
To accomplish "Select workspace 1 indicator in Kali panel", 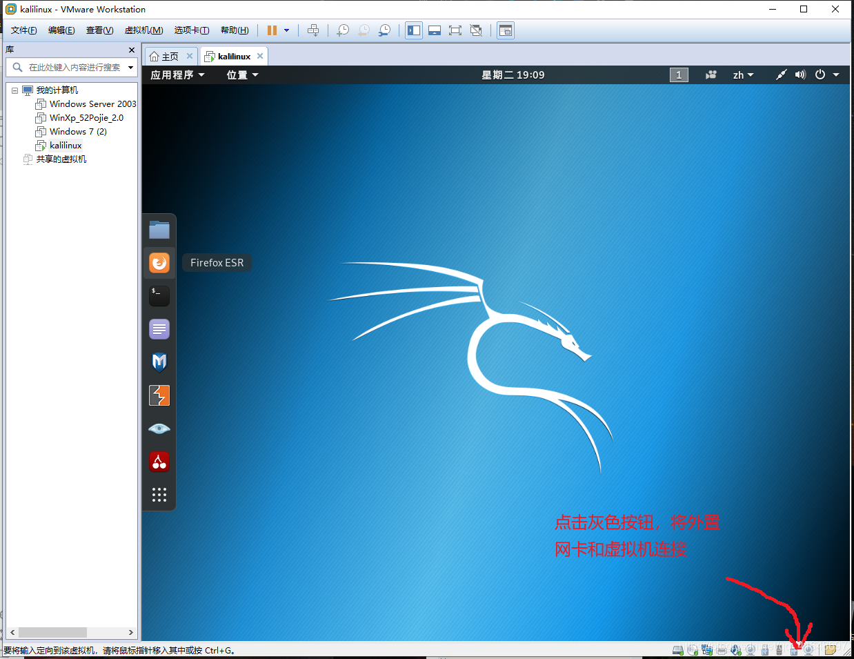I will coord(679,75).
